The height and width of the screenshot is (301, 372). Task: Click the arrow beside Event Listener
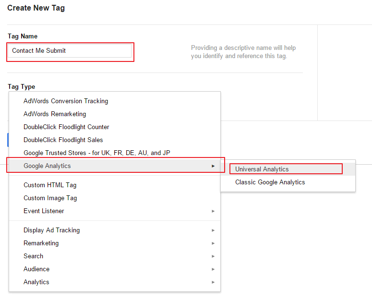click(213, 211)
